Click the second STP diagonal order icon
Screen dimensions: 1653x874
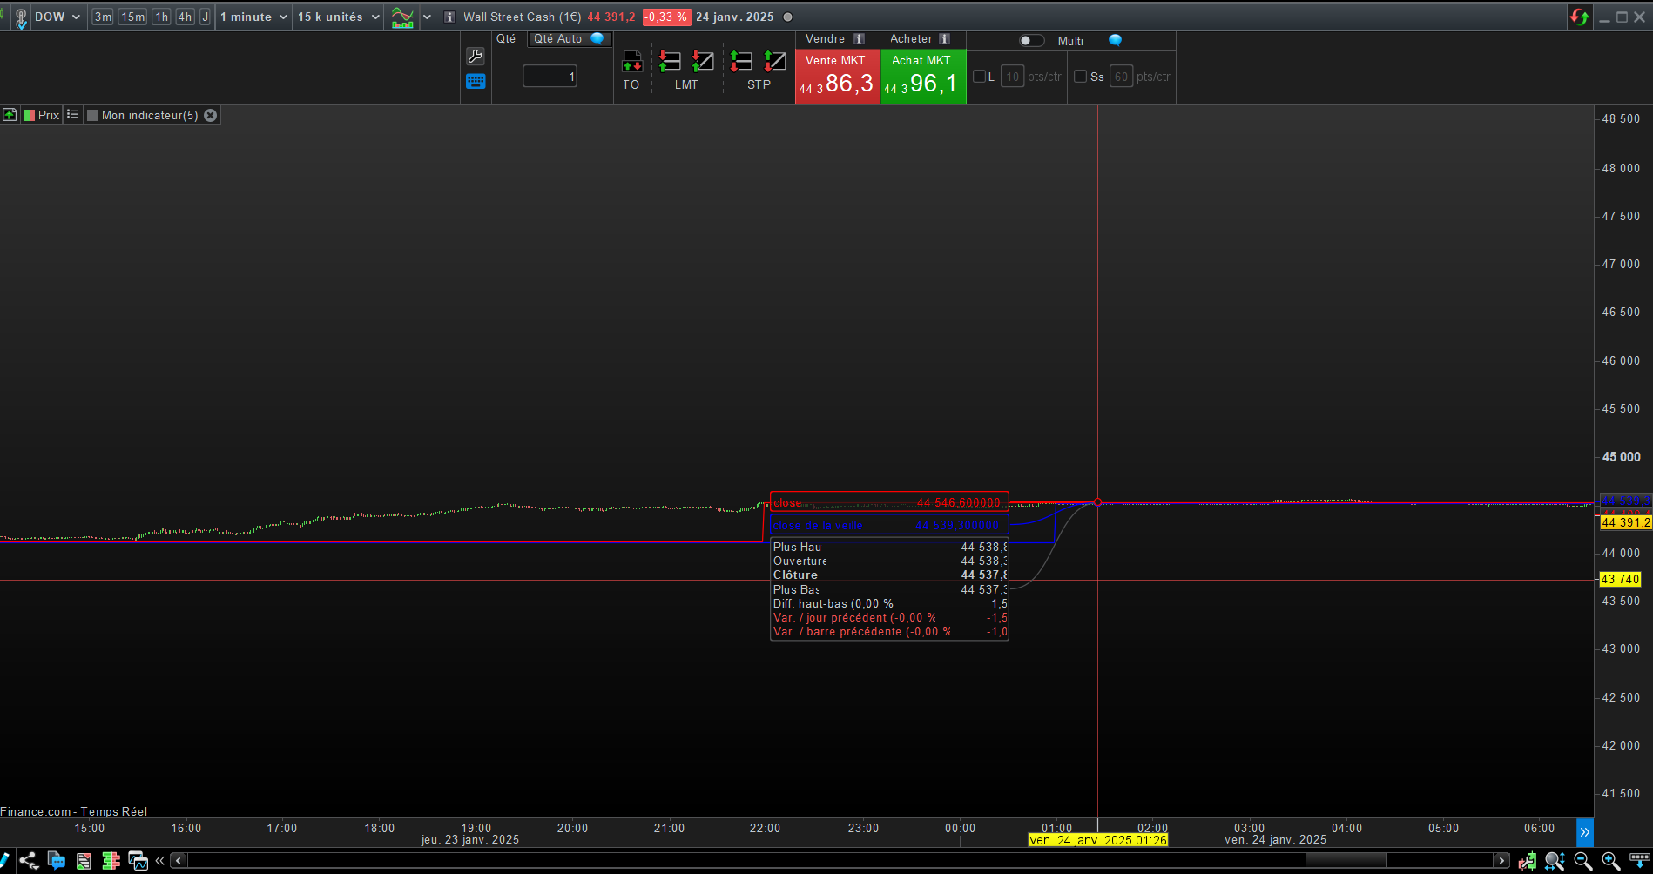tap(775, 62)
